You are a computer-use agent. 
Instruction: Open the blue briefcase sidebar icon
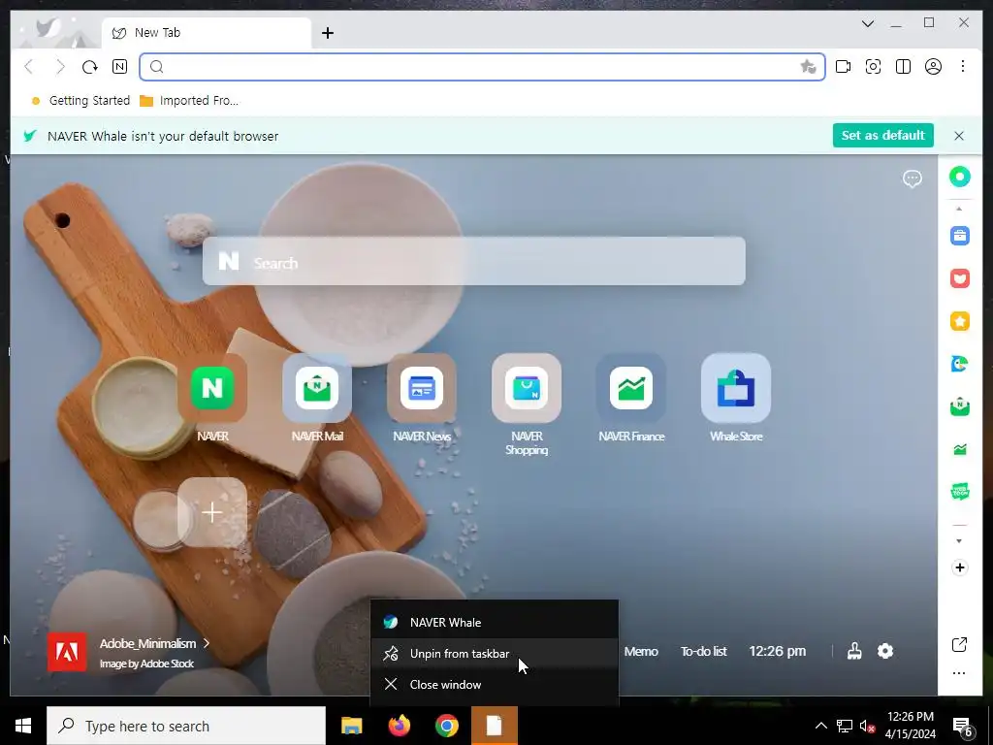pyautogui.click(x=959, y=236)
